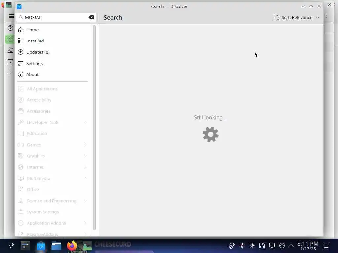Click the plus icon in background window

click(x=10, y=73)
